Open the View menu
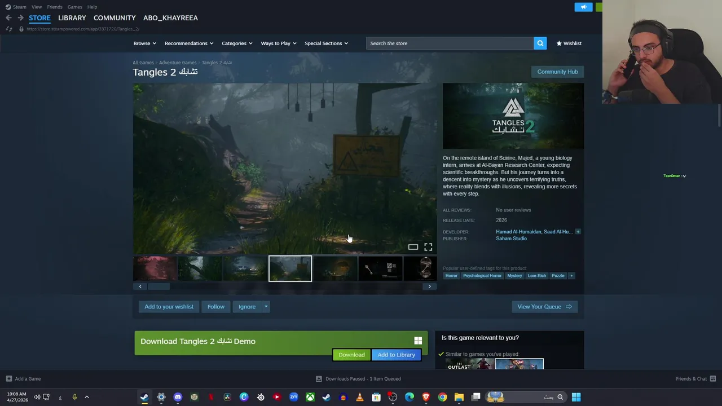Viewport: 722px width, 406px height. tap(37, 7)
